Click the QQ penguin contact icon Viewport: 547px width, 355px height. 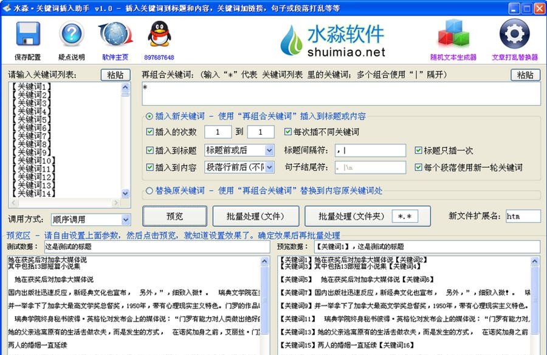tap(159, 34)
